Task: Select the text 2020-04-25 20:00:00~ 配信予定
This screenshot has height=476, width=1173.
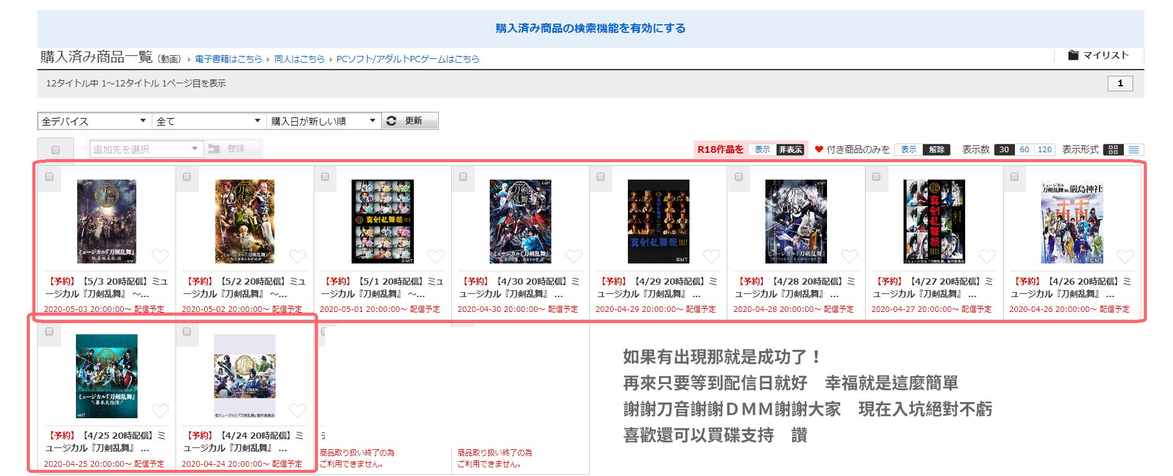Action: pyautogui.click(x=104, y=464)
